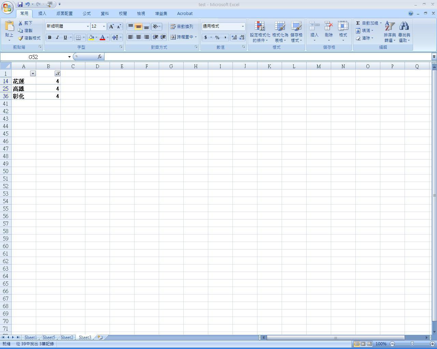This screenshot has width=437, height=349.
Task: Select the cell containing 花蓮
Action: pyautogui.click(x=24, y=81)
